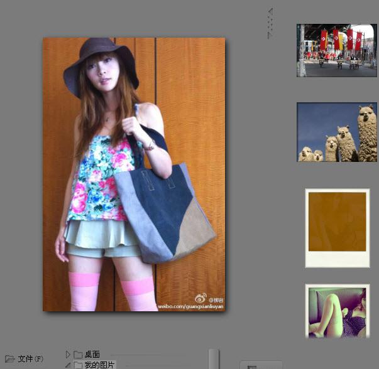This screenshot has height=369, width=379.
Task: Click the right-pointing arrow below the divider dots
Action: (x=270, y=36)
